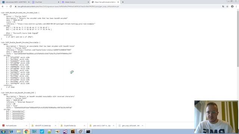Screen dimensions: 239x134
Task: Click the vertical scrollbar thumb
Action: 238,39
